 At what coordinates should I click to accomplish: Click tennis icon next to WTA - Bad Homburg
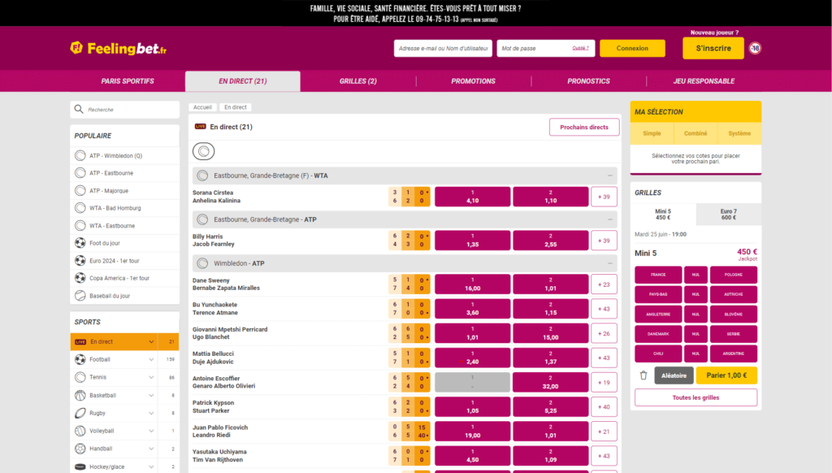coord(80,208)
